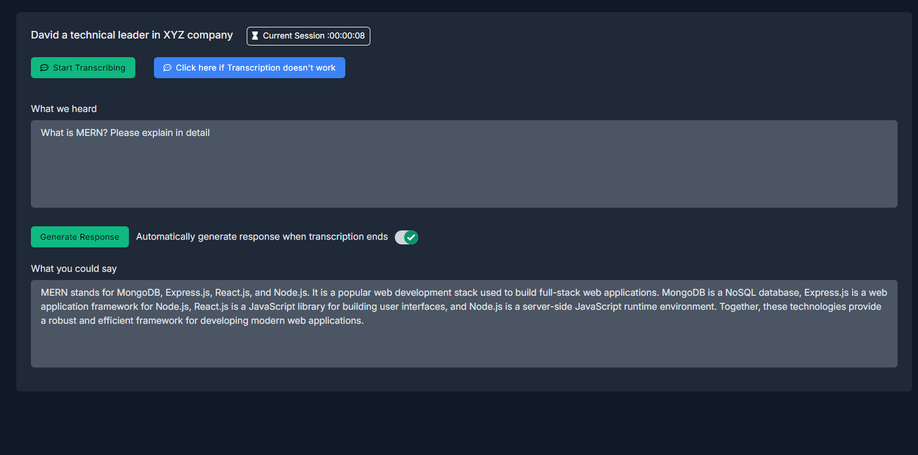
Task: Click the 'Automatically generate response when transcription ends' label
Action: click(262, 236)
